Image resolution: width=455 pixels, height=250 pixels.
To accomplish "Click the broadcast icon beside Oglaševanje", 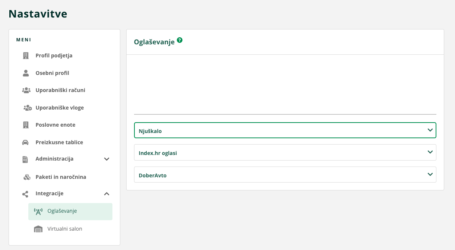I will tap(38, 212).
